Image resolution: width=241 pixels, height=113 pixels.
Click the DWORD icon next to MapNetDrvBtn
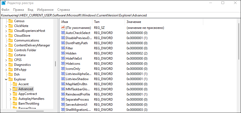(63, 84)
